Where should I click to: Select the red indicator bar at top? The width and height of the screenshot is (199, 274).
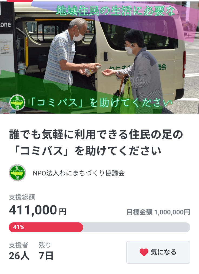(19, 1)
